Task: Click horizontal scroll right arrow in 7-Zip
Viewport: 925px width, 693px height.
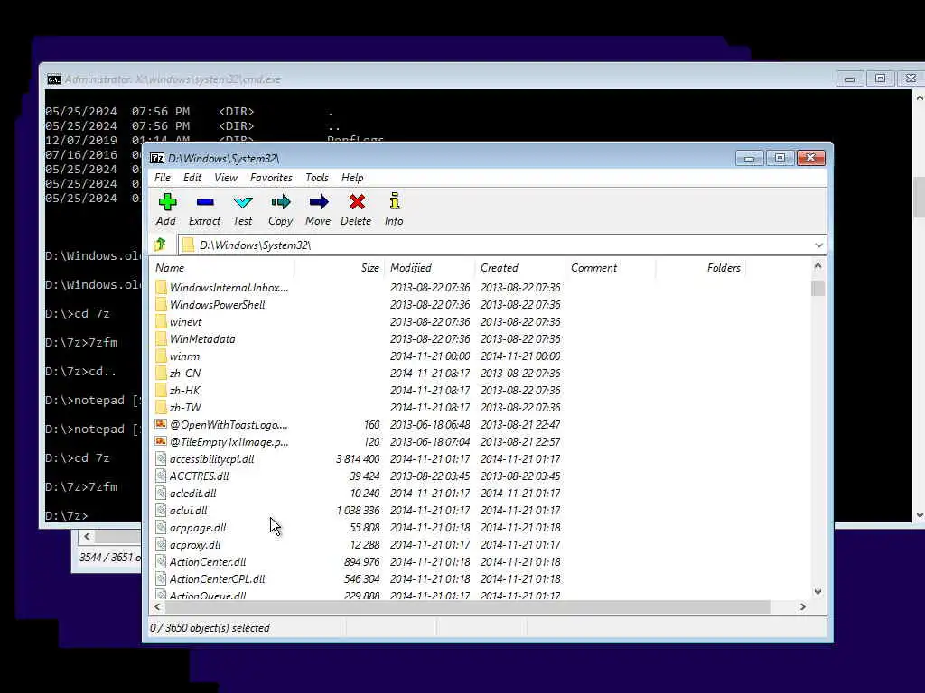Action: [802, 606]
